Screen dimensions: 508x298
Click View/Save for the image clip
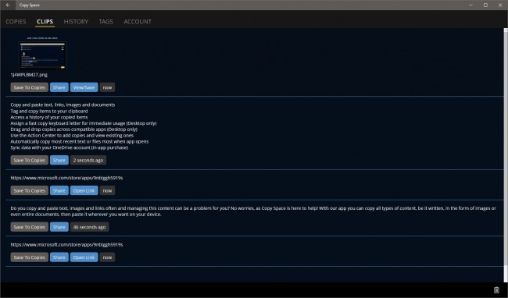pyautogui.click(x=84, y=87)
